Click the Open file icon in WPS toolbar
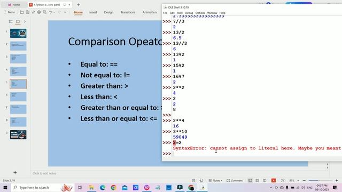Viewport: 342px width, 192px height. [x=22, y=12]
